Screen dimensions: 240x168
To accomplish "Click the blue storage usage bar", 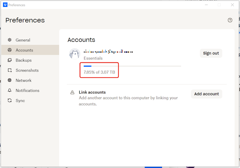I will point(88,66).
